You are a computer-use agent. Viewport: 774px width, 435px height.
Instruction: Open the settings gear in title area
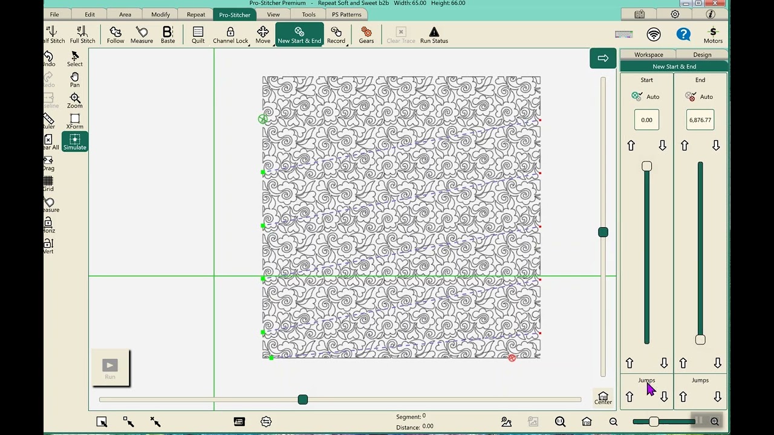pyautogui.click(x=675, y=14)
